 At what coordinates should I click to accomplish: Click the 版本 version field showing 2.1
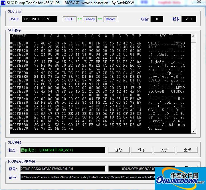(x=189, y=19)
